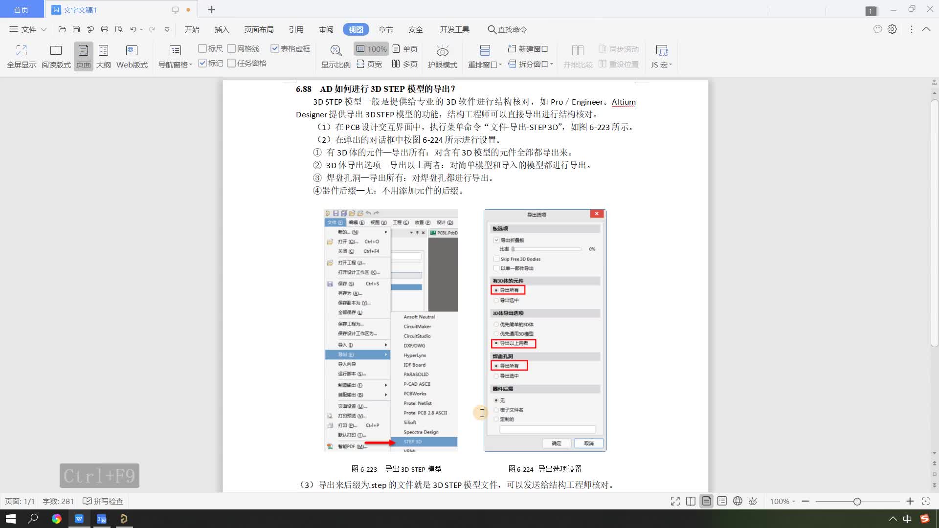Click 重设位置 reset position button
Screen dimensions: 939x528
click(618, 64)
